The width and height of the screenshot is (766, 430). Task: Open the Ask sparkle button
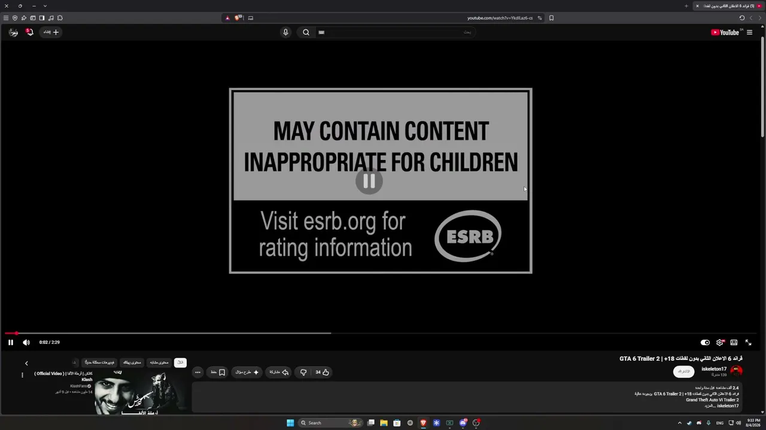click(x=247, y=372)
